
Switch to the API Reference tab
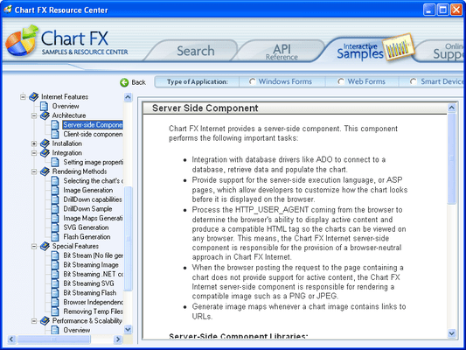point(282,52)
